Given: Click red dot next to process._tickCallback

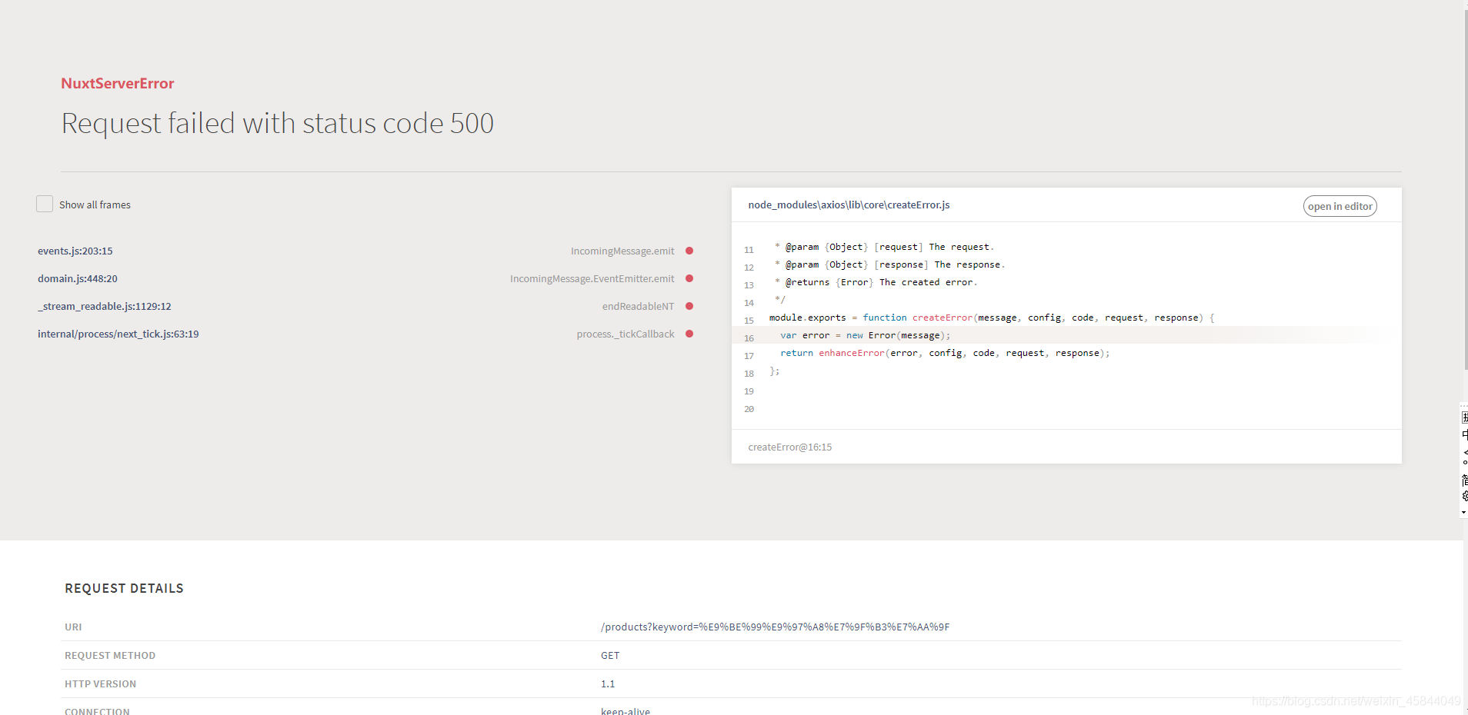Looking at the screenshot, I should pos(689,334).
